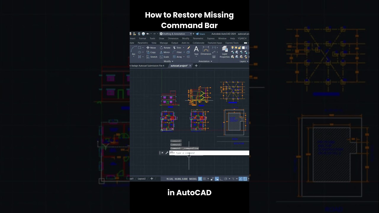
Task: Toggle layer on/off lightbulb icon
Action: pos(232,48)
